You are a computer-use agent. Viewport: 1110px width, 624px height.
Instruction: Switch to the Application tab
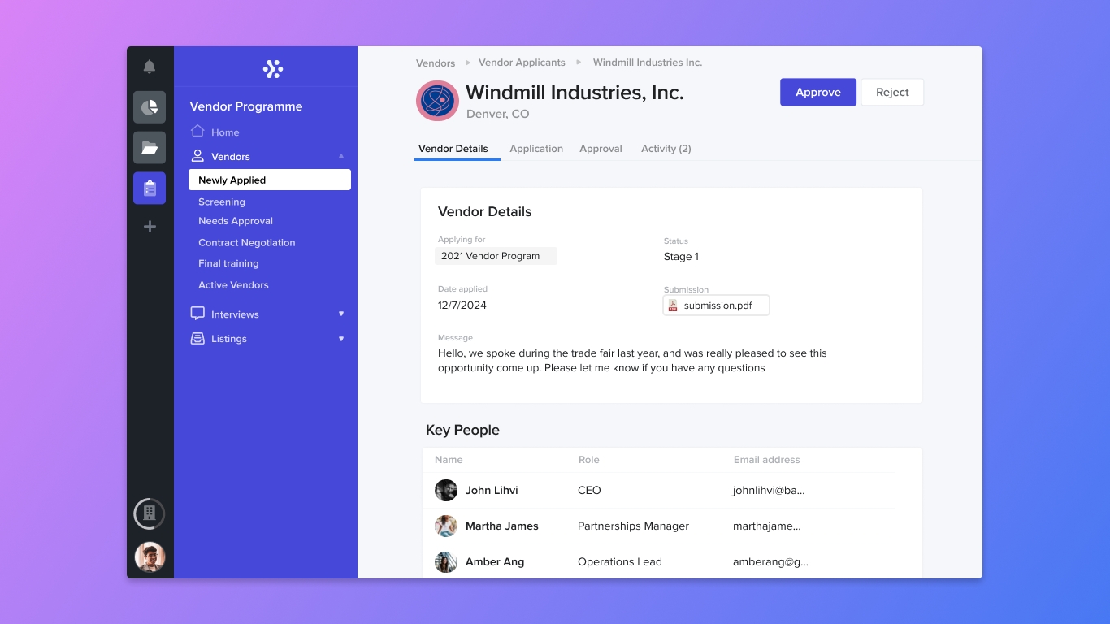click(536, 149)
